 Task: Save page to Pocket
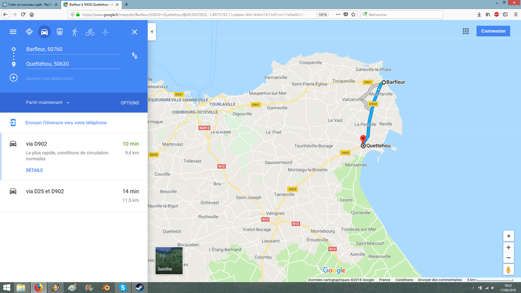(x=345, y=15)
